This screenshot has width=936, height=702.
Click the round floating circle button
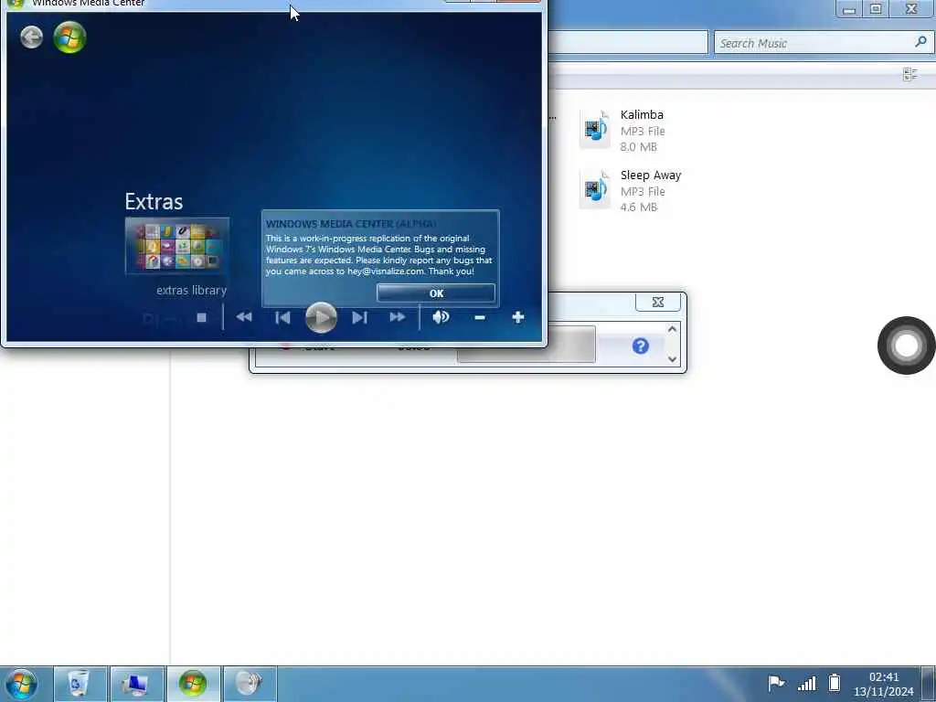906,346
